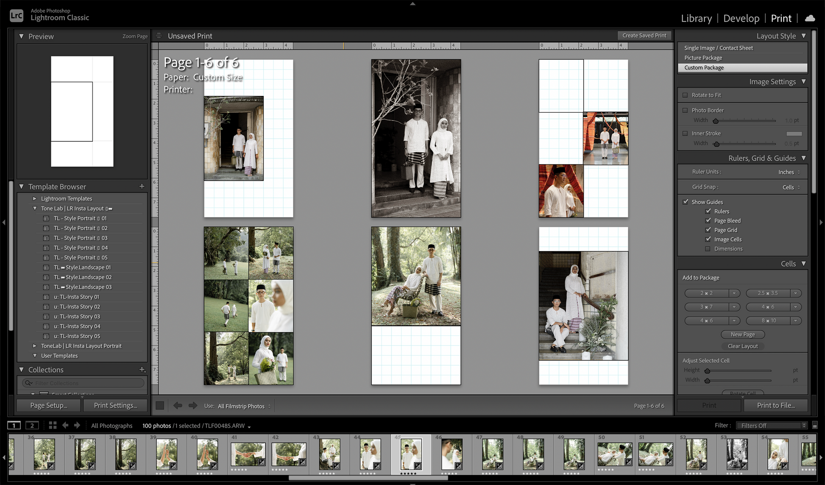Click the Inner Stroke color swatch
Image resolution: width=825 pixels, height=485 pixels.
click(794, 134)
